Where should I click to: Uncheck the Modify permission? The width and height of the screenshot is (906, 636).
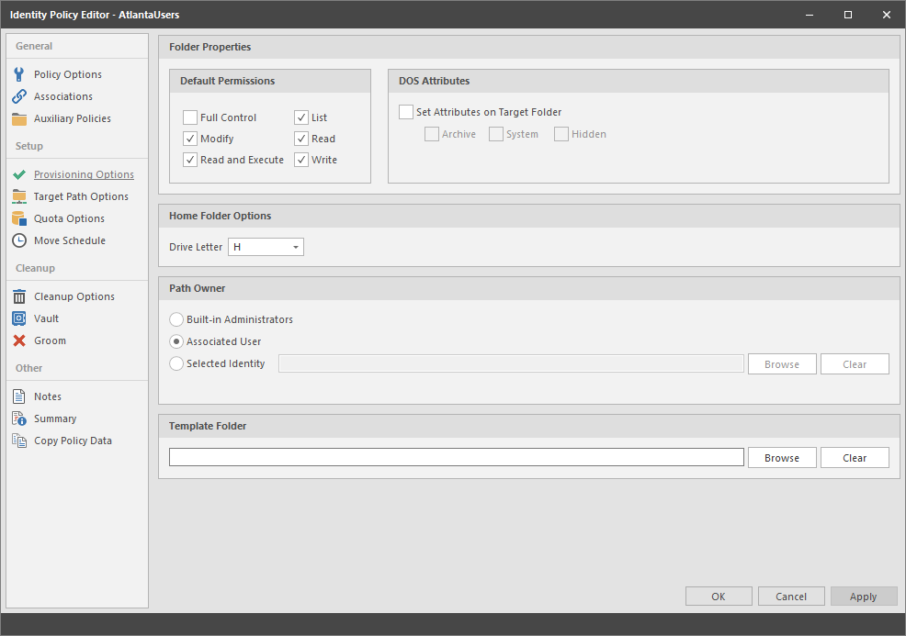tap(189, 138)
